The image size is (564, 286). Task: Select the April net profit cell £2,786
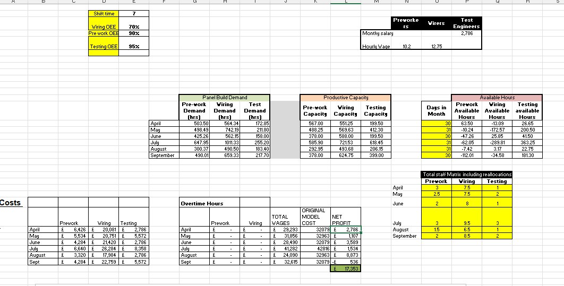point(345,230)
